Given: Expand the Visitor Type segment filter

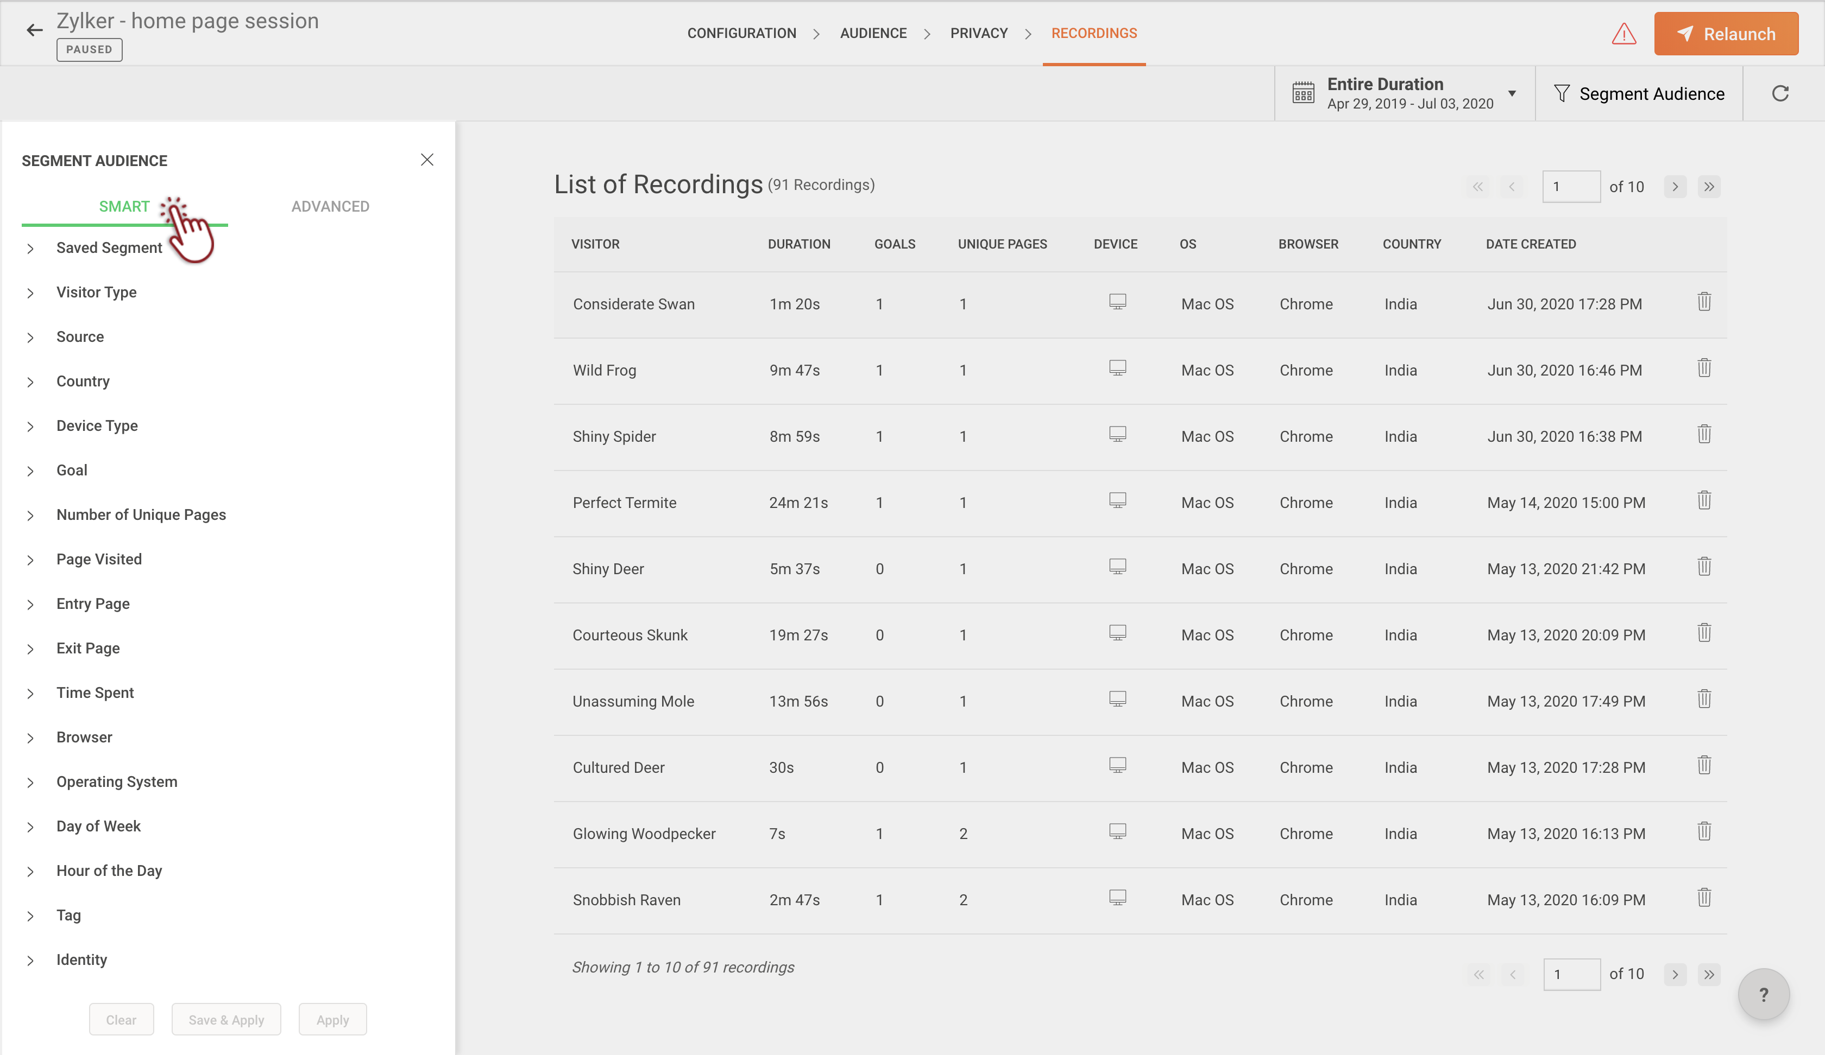Looking at the screenshot, I should coord(96,293).
